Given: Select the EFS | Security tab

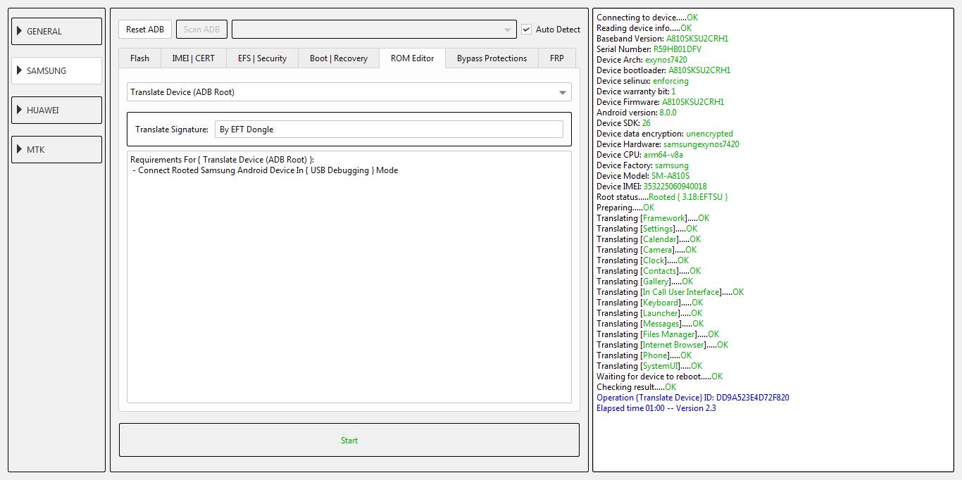Looking at the screenshot, I should [262, 58].
